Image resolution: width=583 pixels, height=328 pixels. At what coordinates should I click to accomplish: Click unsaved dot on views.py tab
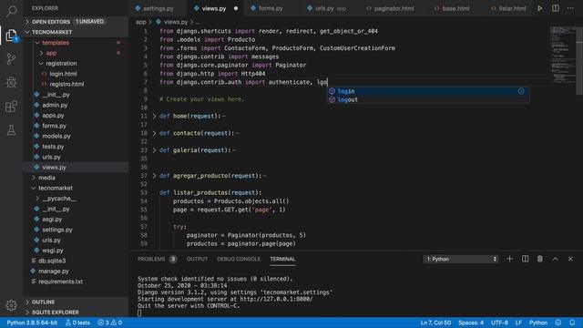point(236,8)
